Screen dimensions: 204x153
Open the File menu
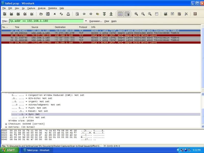tap(4, 8)
